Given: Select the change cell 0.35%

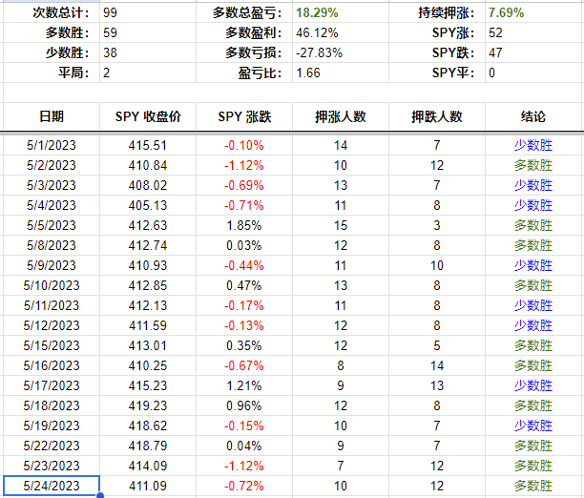Looking at the screenshot, I should 244,345.
